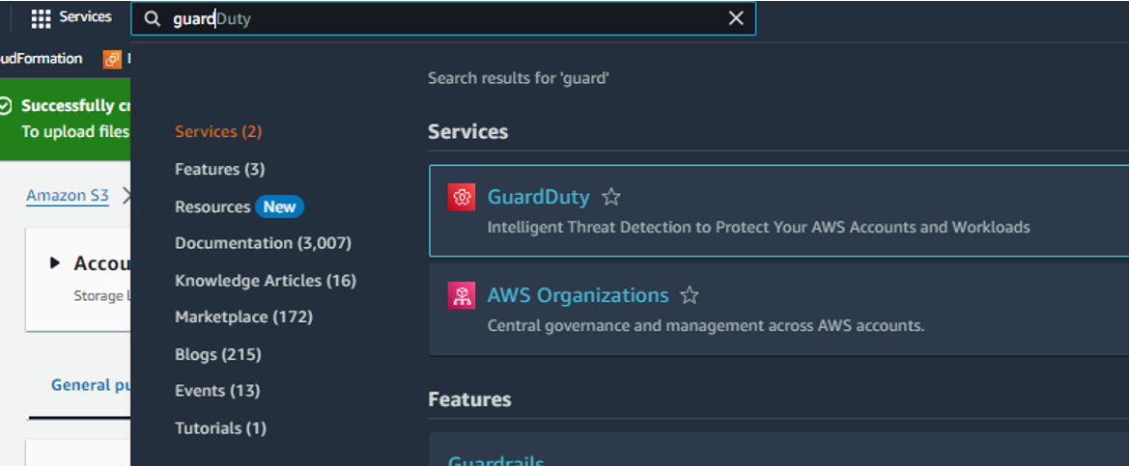Open the AWS Organizations service link
The image size is (1129, 466).
[578, 295]
